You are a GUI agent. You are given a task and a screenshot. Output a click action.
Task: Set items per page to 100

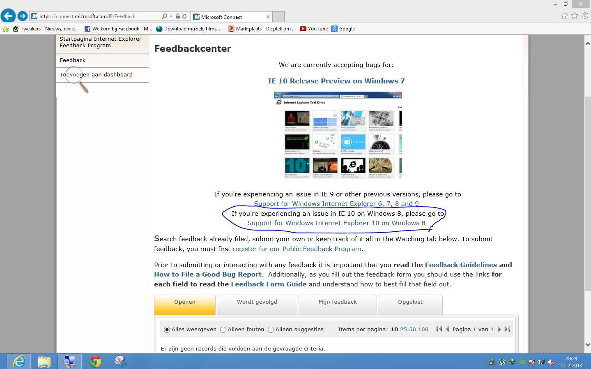tap(423, 330)
